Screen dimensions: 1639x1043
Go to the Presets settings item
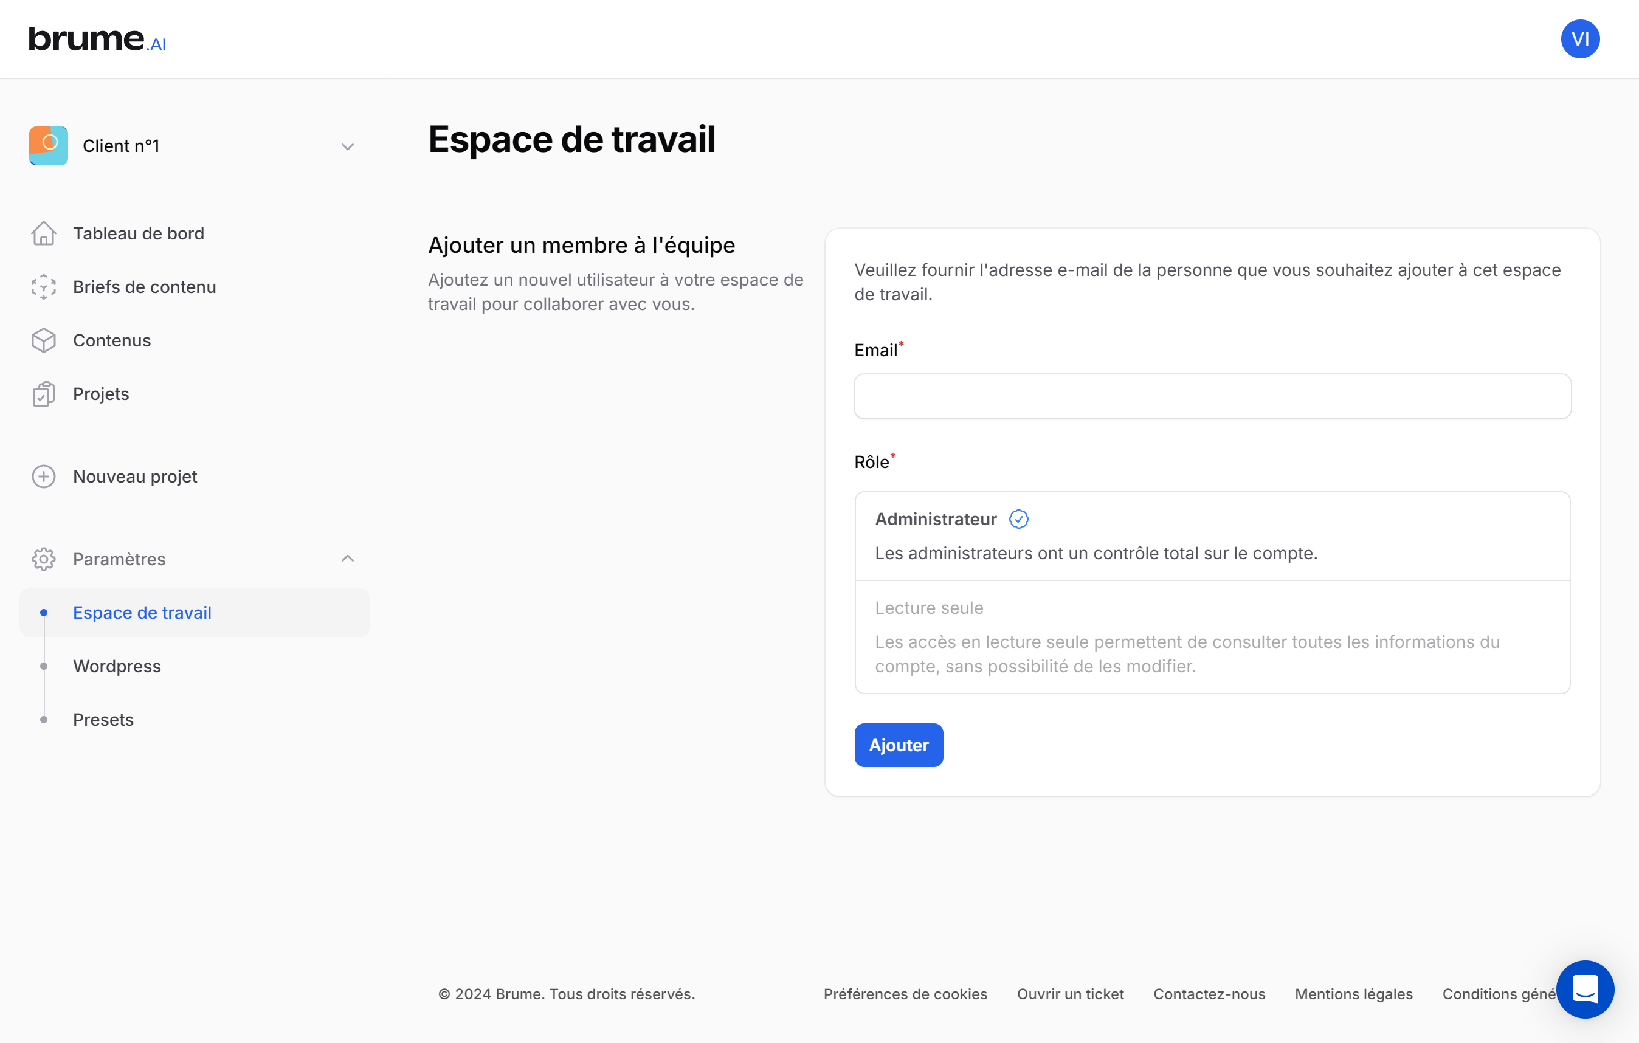coord(103,720)
